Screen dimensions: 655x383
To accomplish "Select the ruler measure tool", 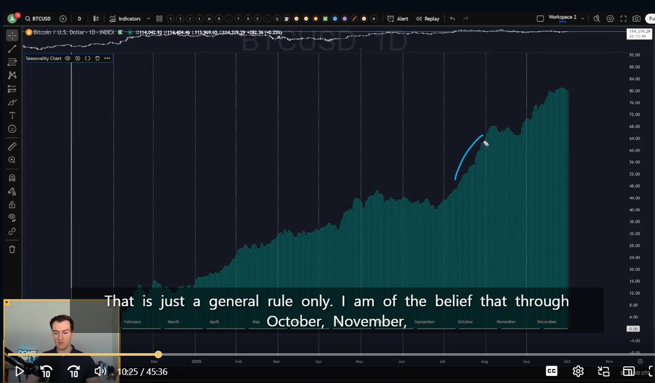I will point(12,147).
